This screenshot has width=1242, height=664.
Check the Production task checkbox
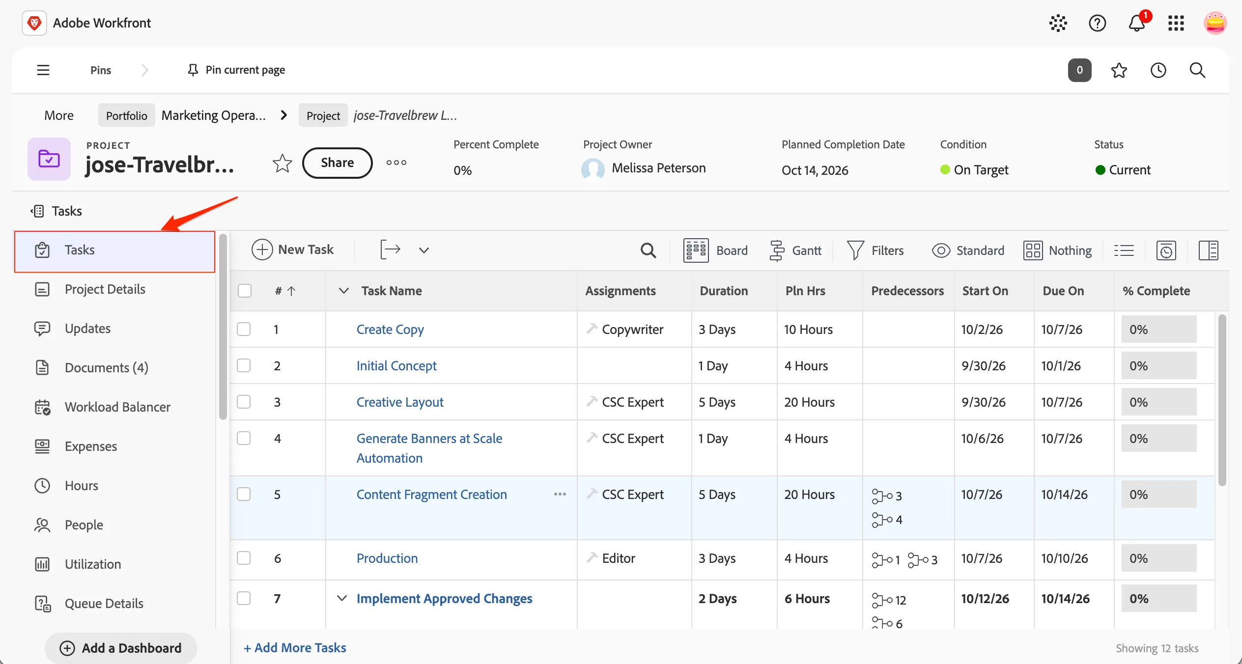244,558
